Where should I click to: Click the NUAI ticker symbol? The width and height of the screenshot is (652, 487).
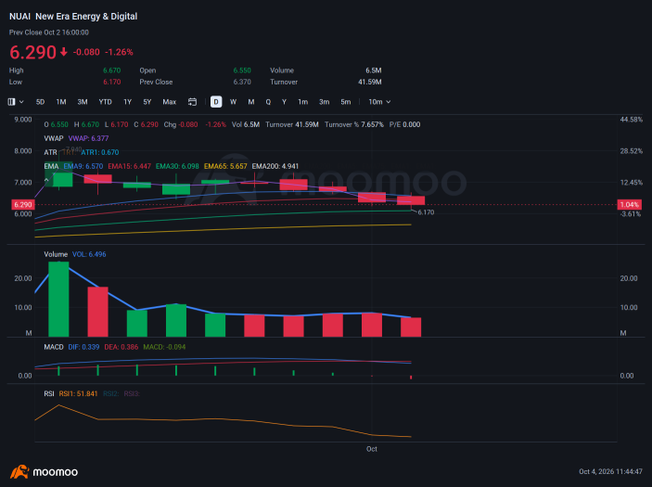(19, 17)
